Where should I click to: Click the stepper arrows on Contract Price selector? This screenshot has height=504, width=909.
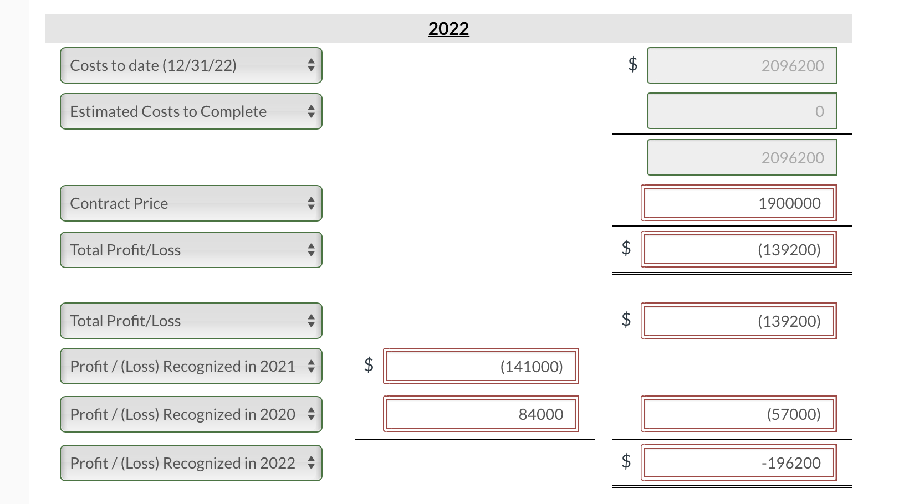click(x=312, y=203)
